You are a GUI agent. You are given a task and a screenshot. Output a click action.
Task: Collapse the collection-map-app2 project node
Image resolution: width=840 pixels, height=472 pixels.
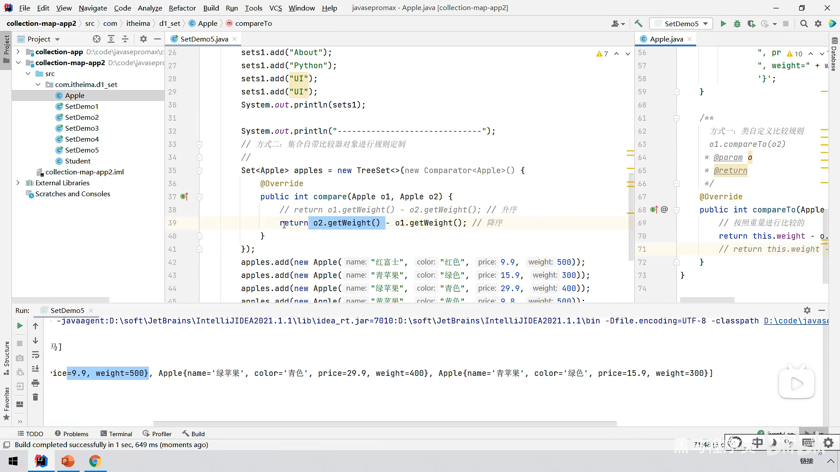(x=18, y=63)
